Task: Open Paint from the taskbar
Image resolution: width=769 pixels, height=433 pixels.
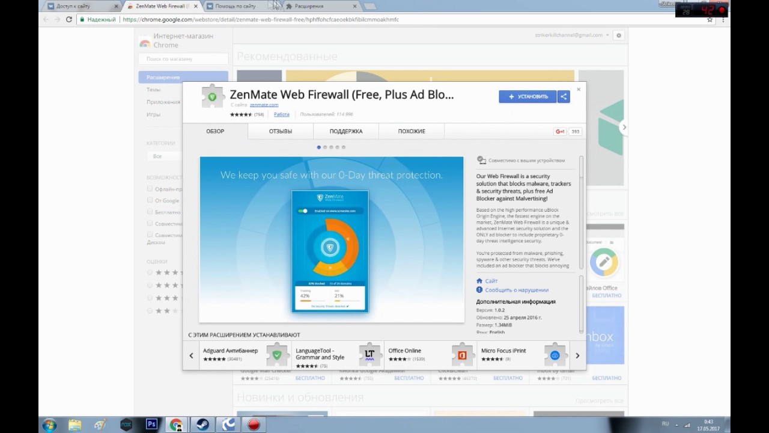Action: tap(100, 424)
